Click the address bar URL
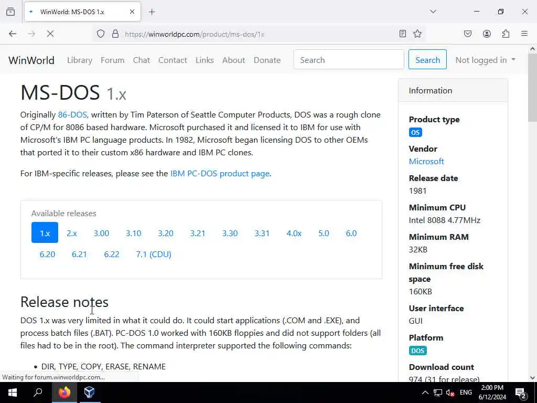This screenshot has width=537, height=403. coord(195,34)
